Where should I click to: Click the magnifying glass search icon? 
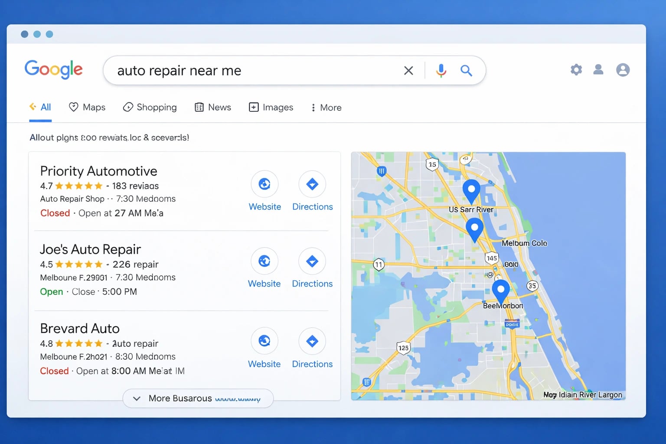point(467,70)
